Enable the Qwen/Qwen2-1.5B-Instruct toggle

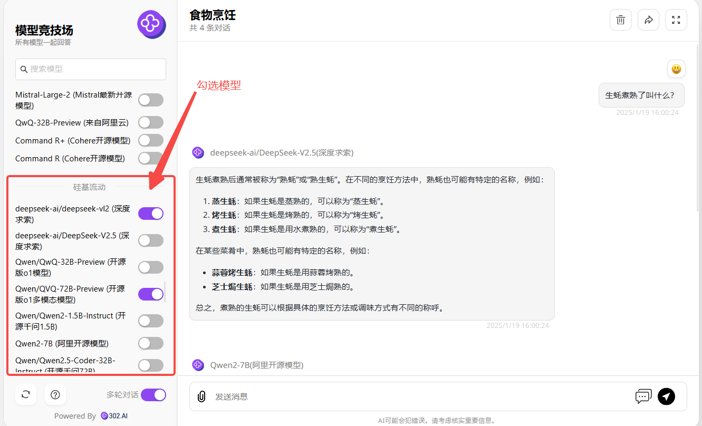click(151, 321)
